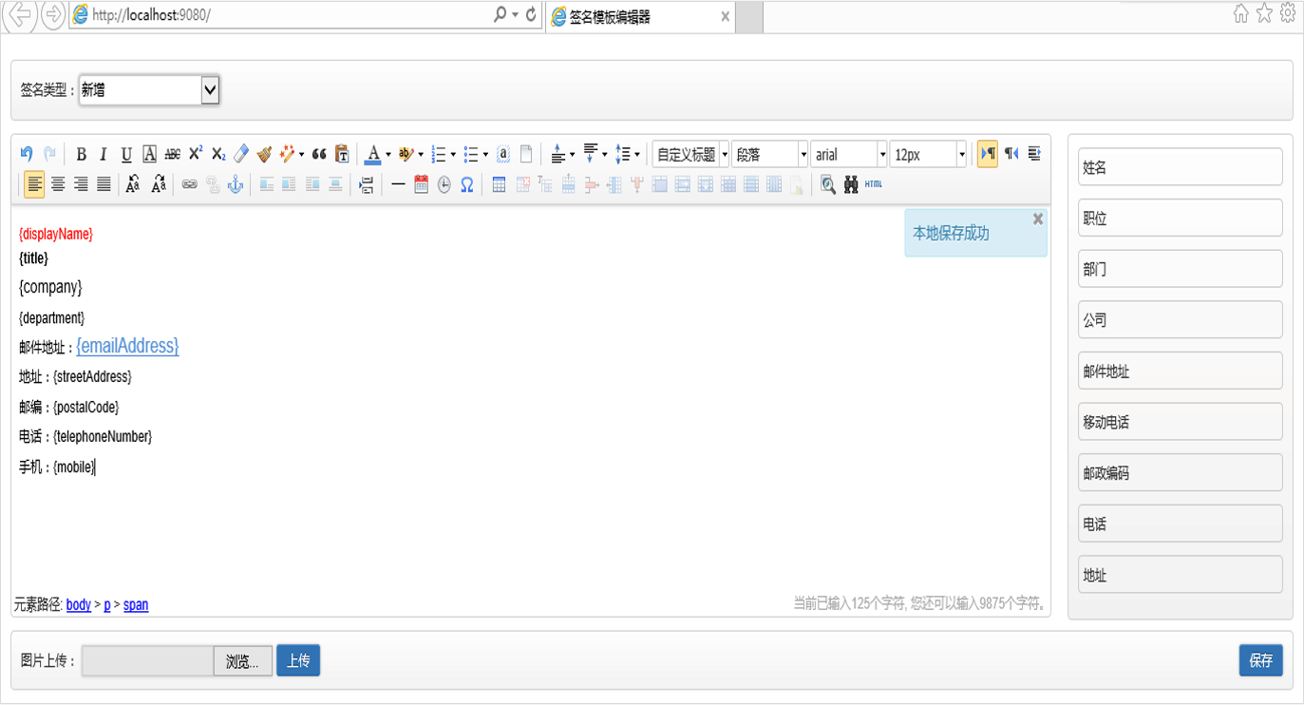The height and width of the screenshot is (705, 1304).
Task: Expand the arial font family dropdown
Action: pyautogui.click(x=882, y=154)
